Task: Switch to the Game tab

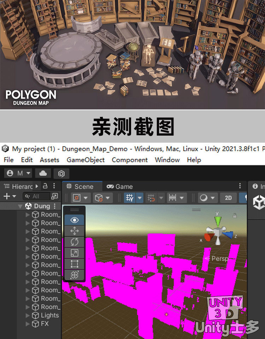Action: tap(120, 186)
